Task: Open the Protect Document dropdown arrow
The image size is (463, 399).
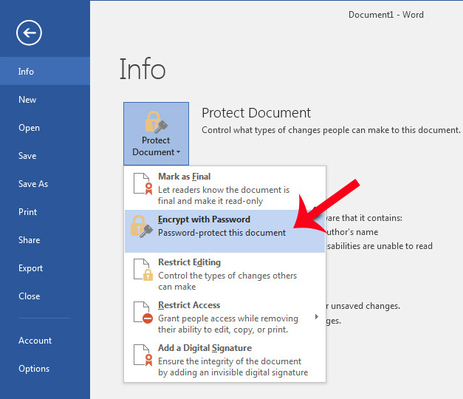Action: [x=178, y=152]
